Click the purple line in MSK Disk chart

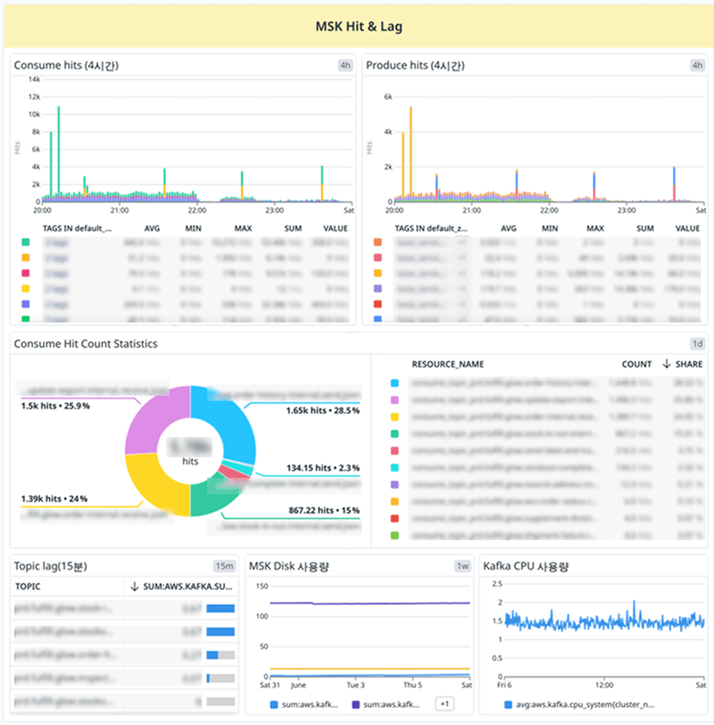[370, 603]
